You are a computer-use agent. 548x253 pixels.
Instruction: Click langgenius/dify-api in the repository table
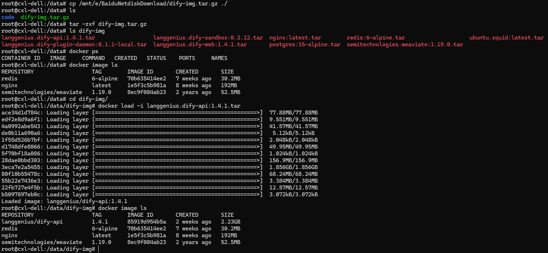[x=32, y=222]
